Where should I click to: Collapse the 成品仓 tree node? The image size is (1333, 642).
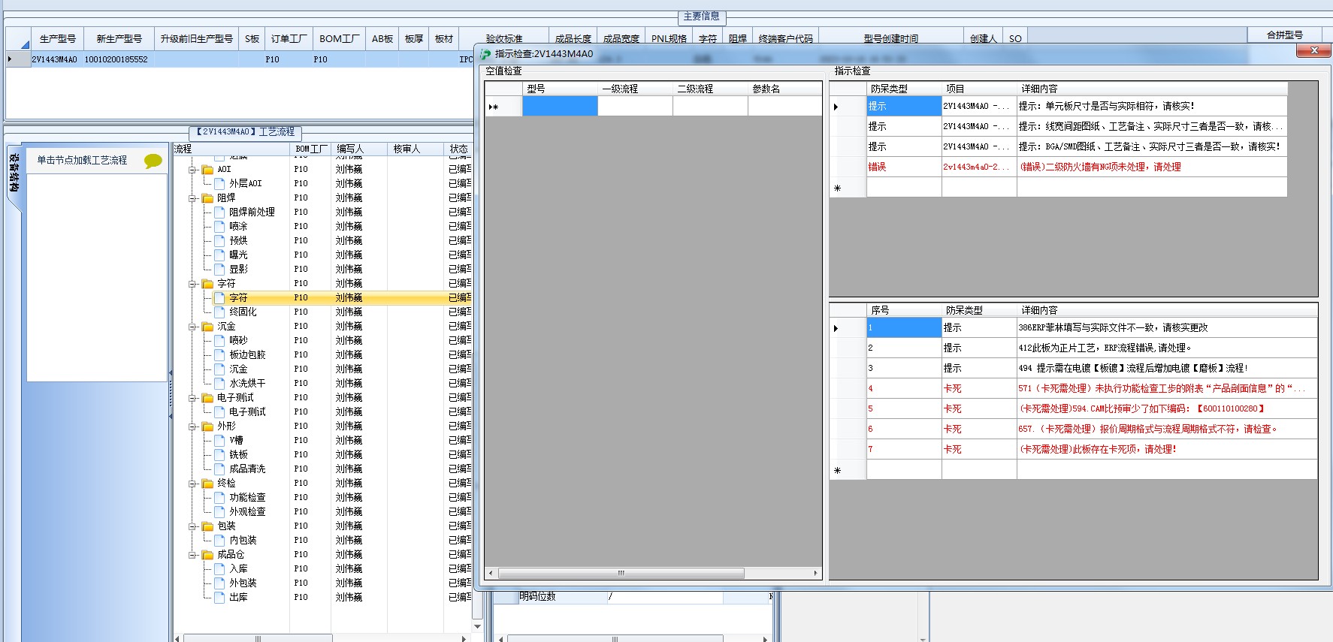pos(193,555)
